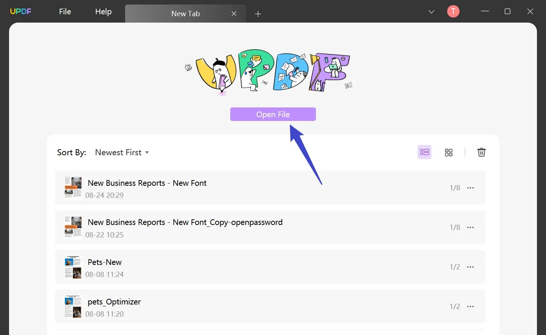The height and width of the screenshot is (335, 546).
Task: Click the UPDF logo in title bar
Action: pos(21,11)
